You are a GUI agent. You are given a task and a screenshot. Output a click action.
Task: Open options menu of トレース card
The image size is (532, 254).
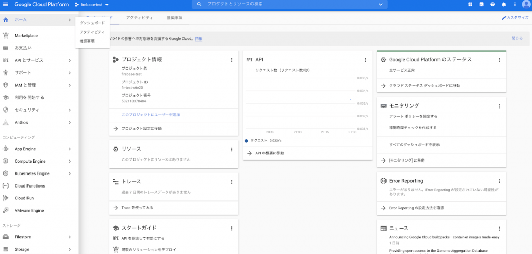(232, 182)
